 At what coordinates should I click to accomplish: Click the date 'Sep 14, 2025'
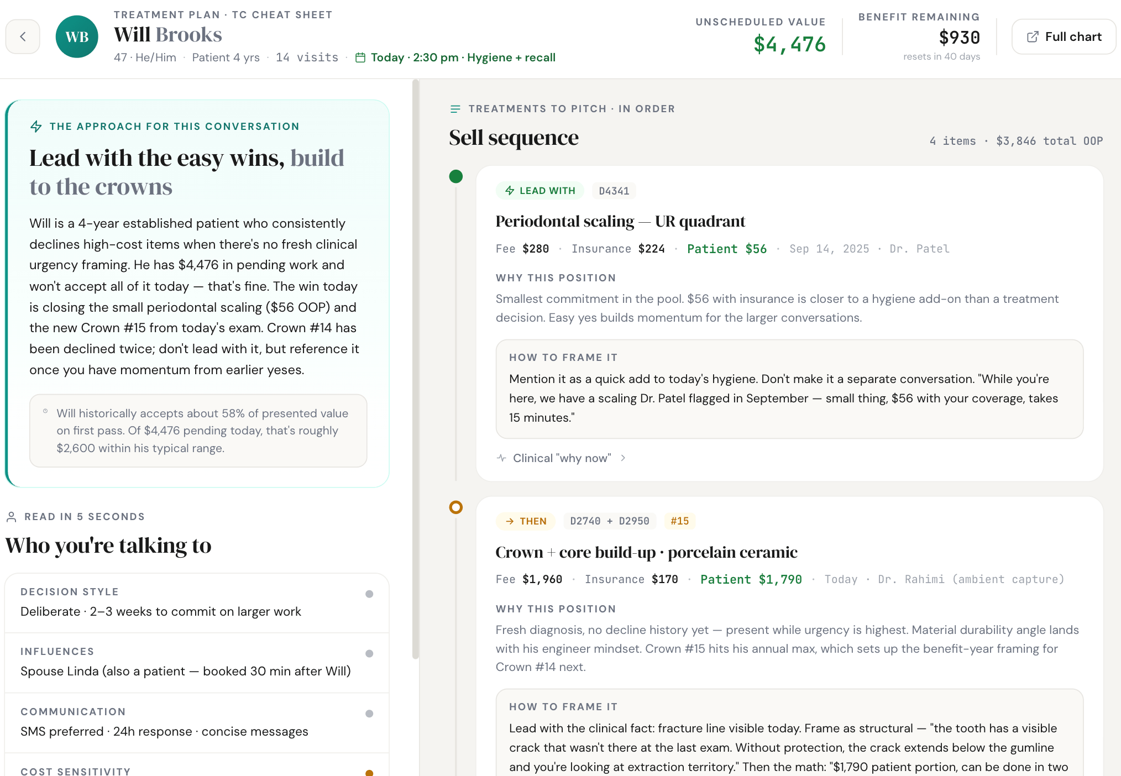point(829,249)
